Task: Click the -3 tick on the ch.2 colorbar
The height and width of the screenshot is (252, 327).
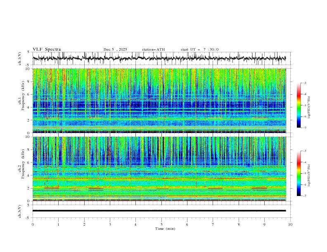Action: click(x=304, y=151)
